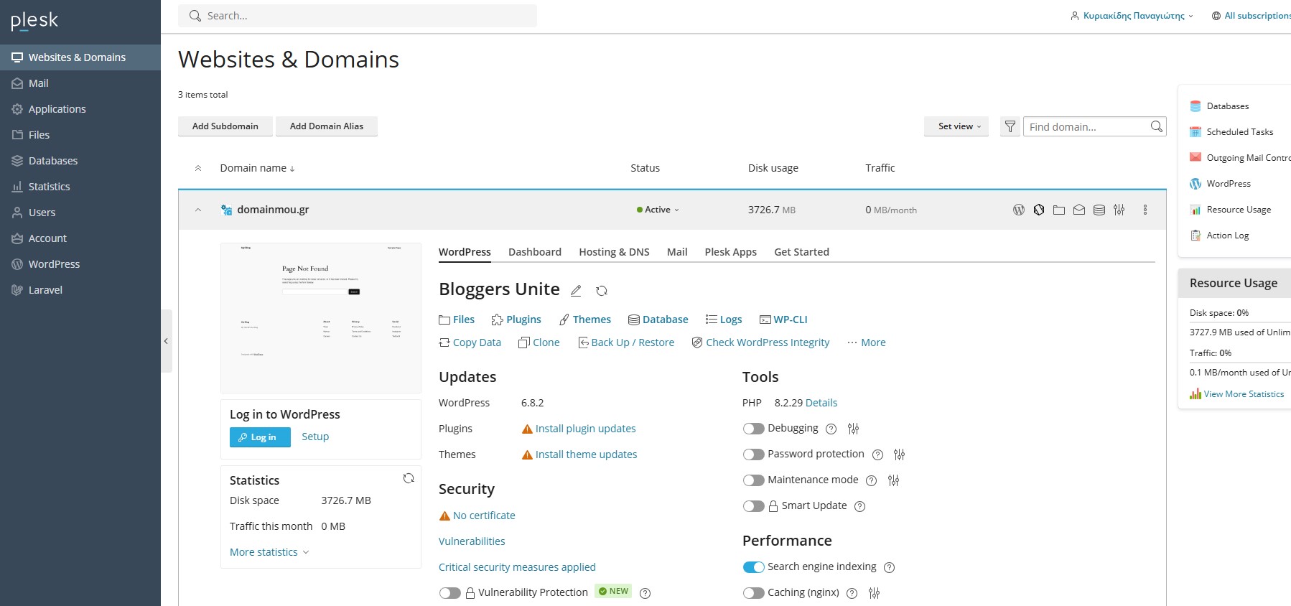Open Statistics in the left sidebar
Image resolution: width=1291 pixels, height=606 pixels.
49,187
